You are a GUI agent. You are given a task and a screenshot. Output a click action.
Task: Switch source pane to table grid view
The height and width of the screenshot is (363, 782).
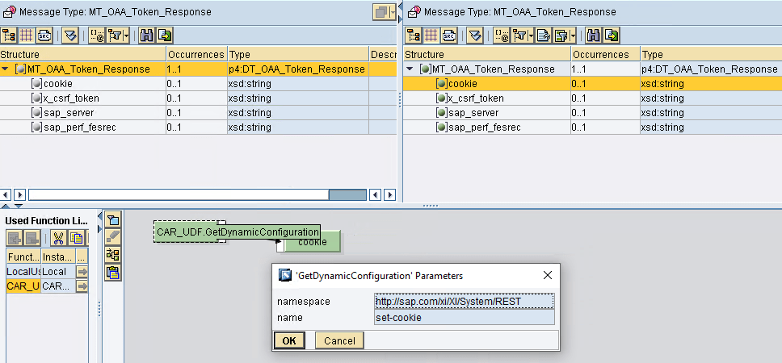[27, 35]
